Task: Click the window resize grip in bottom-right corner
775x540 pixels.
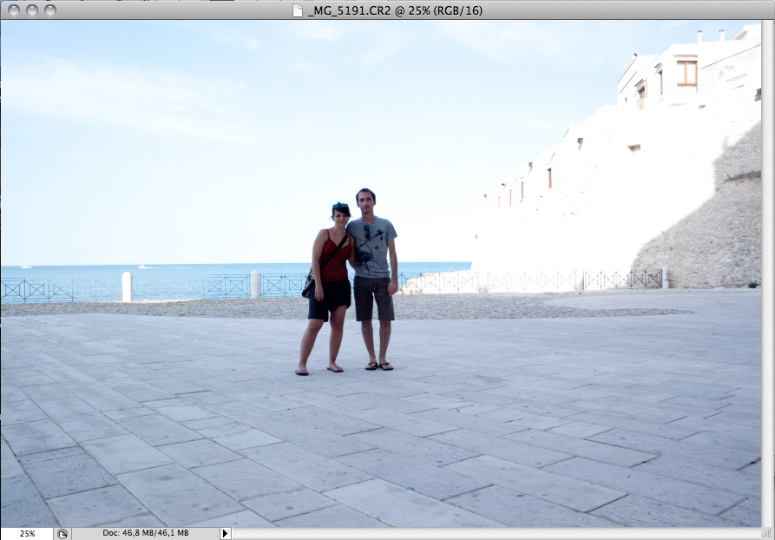Action: (767, 533)
